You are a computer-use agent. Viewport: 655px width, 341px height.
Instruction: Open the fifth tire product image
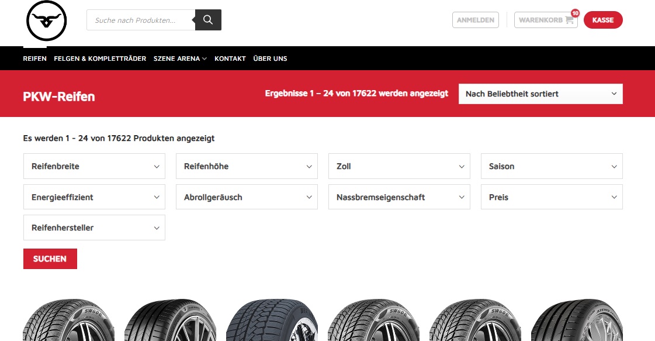(x=476, y=320)
